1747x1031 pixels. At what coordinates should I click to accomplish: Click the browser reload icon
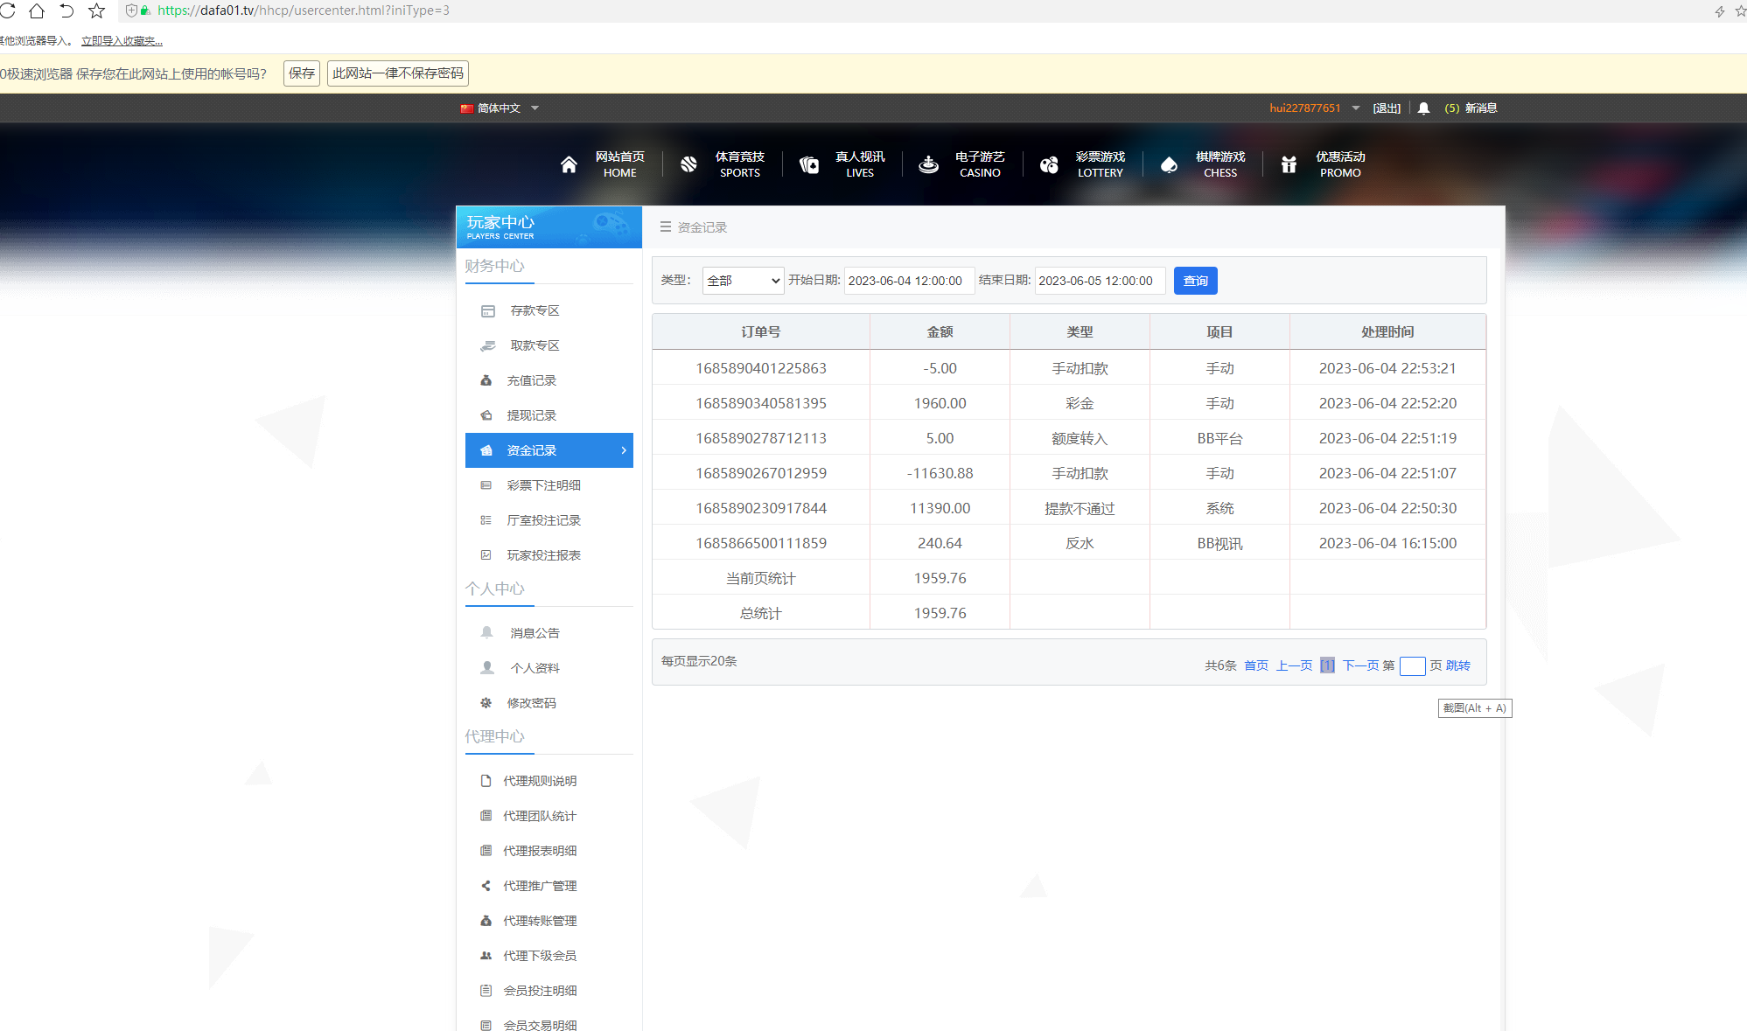point(8,10)
